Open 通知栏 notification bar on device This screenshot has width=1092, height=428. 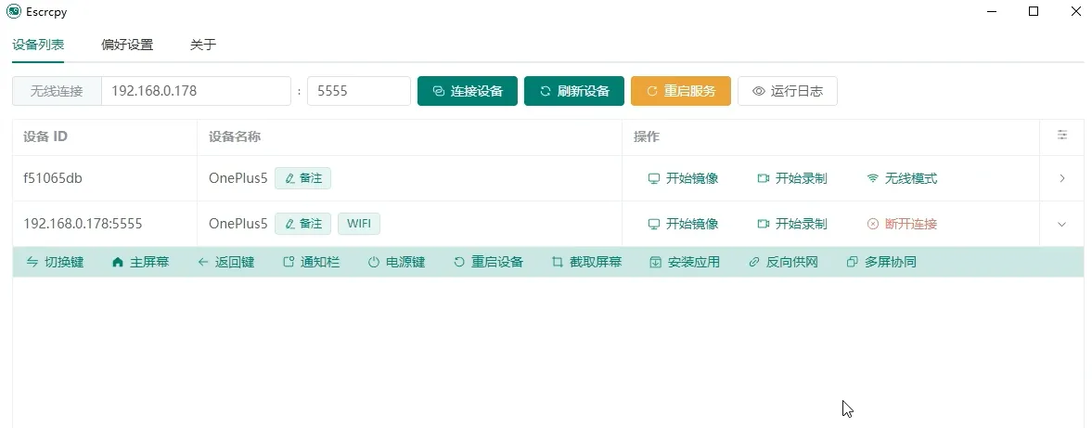point(311,262)
